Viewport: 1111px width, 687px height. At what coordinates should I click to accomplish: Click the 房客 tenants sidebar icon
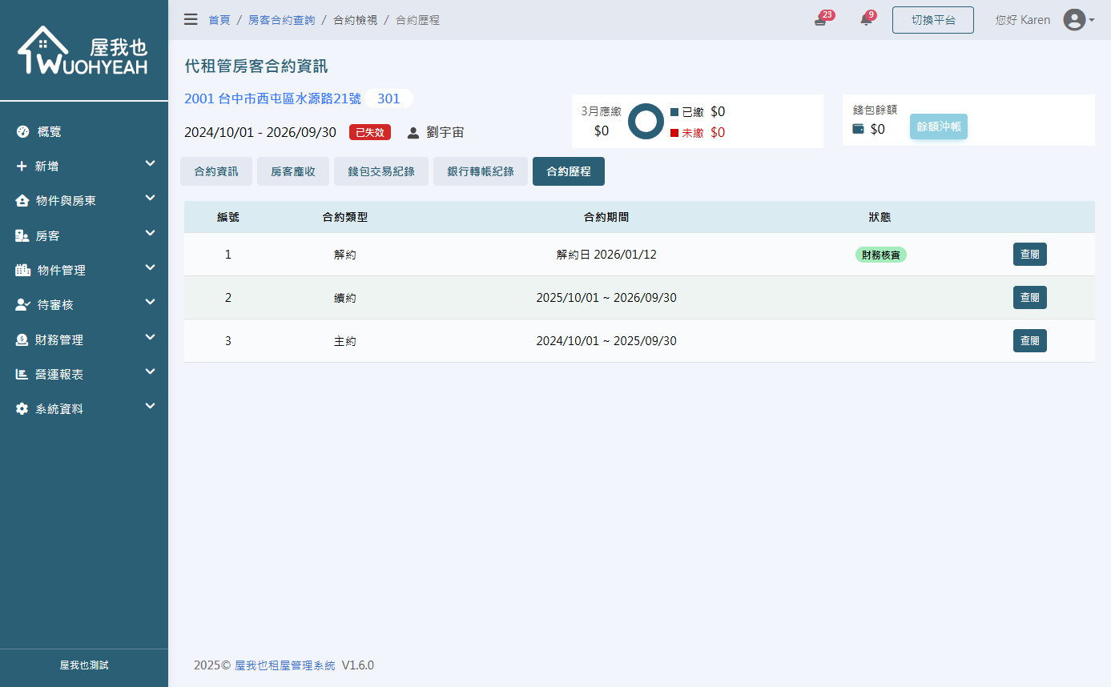(x=20, y=235)
